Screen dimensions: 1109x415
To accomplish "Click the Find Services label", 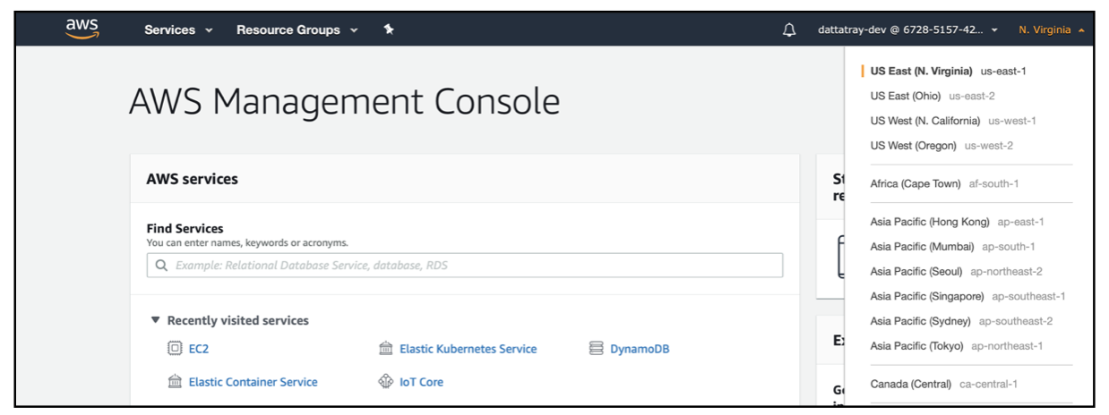I will pos(185,229).
